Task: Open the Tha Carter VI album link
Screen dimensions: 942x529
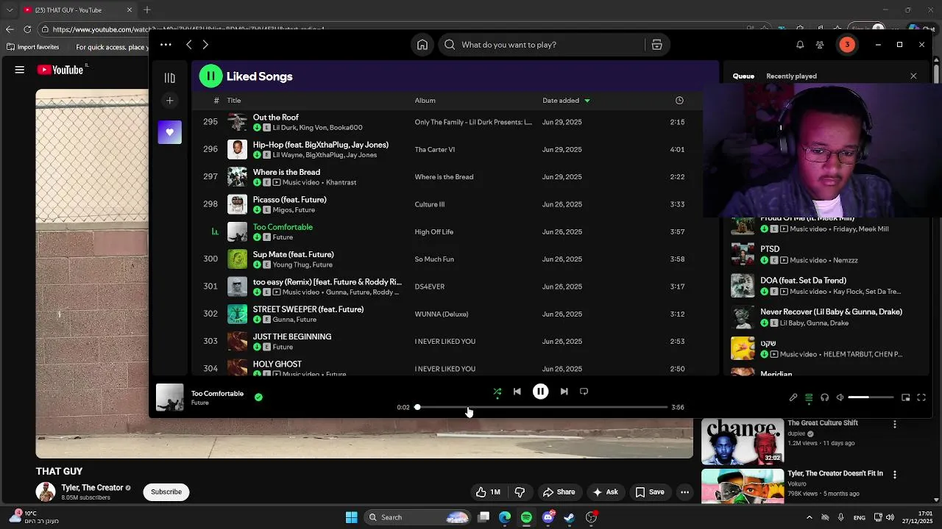Action: point(435,150)
